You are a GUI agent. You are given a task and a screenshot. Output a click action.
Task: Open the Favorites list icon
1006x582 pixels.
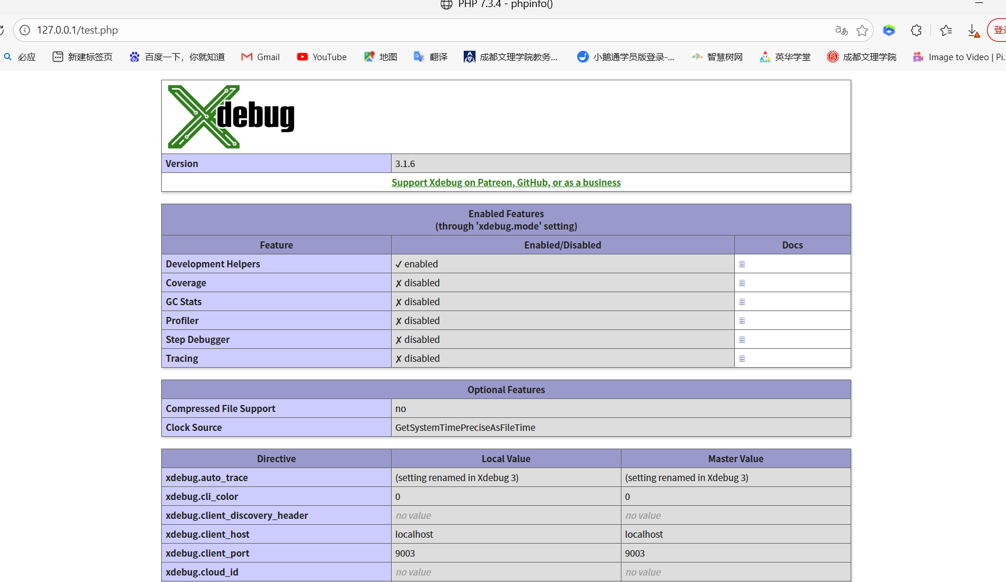tap(946, 30)
